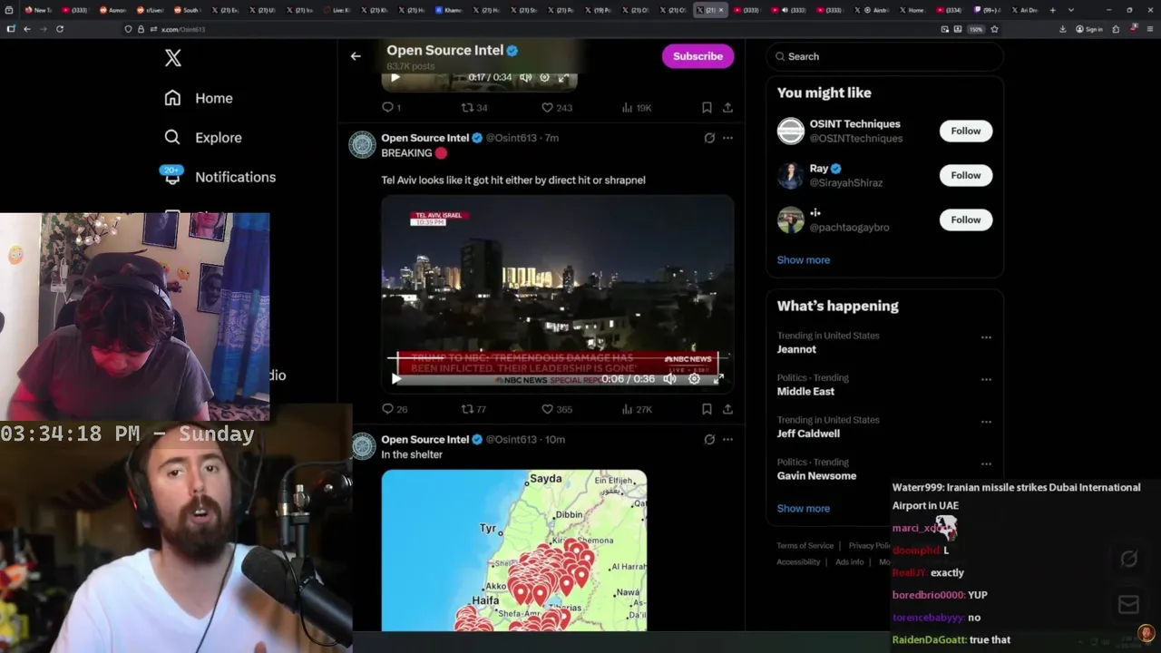Open more options for Jeannot trend
The height and width of the screenshot is (653, 1161).
click(986, 337)
